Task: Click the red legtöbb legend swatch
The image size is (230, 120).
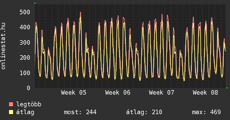Action: 11,104
